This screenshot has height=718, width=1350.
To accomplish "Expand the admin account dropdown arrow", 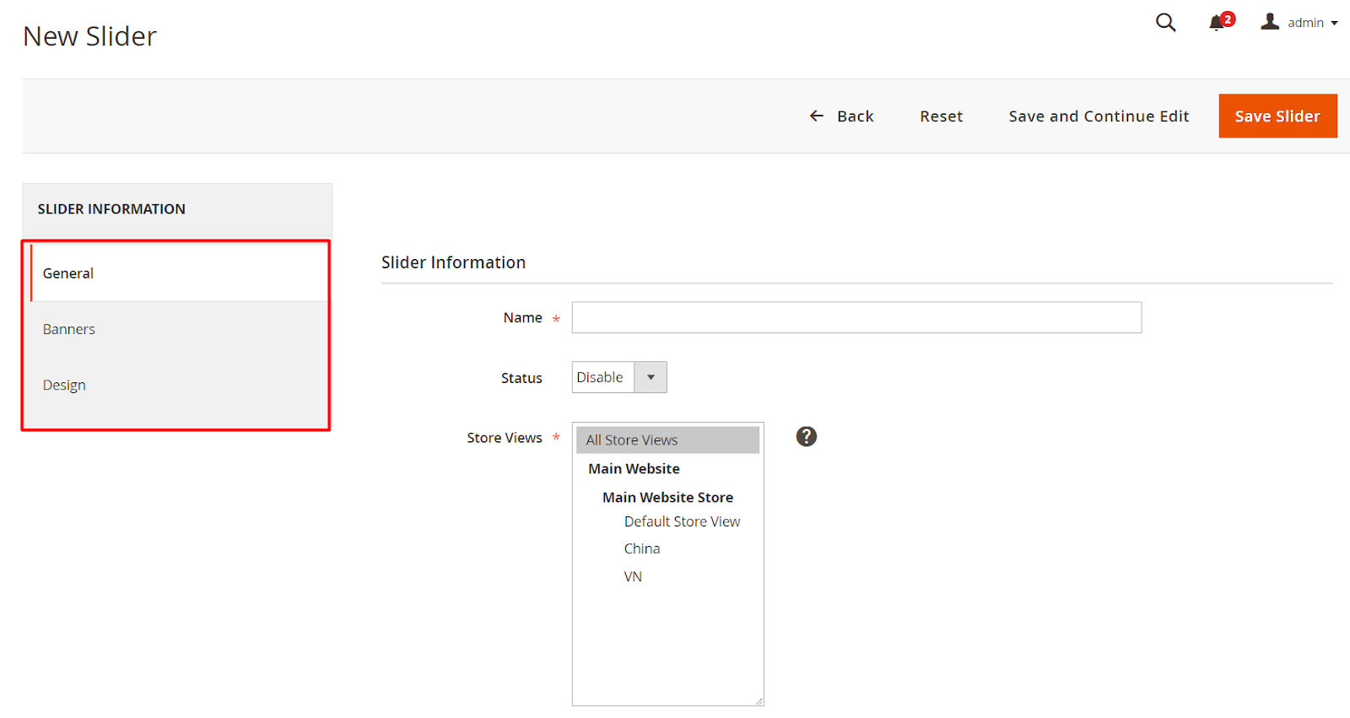I will click(x=1335, y=24).
